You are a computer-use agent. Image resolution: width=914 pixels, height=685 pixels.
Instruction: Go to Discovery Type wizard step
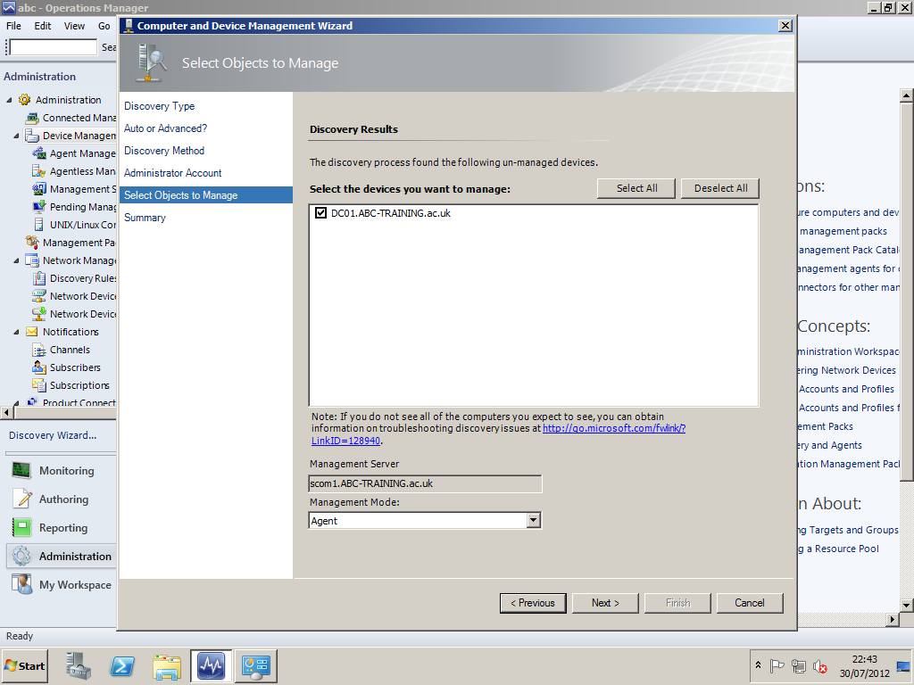point(159,106)
